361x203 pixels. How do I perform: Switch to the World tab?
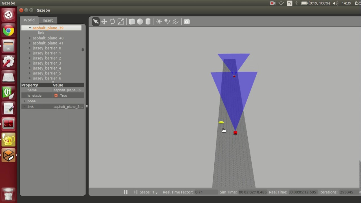29,20
